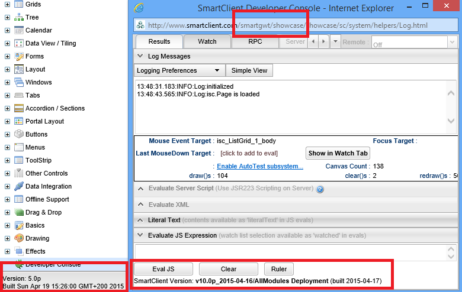Click the Portal Layout tree icon

pos(18,121)
